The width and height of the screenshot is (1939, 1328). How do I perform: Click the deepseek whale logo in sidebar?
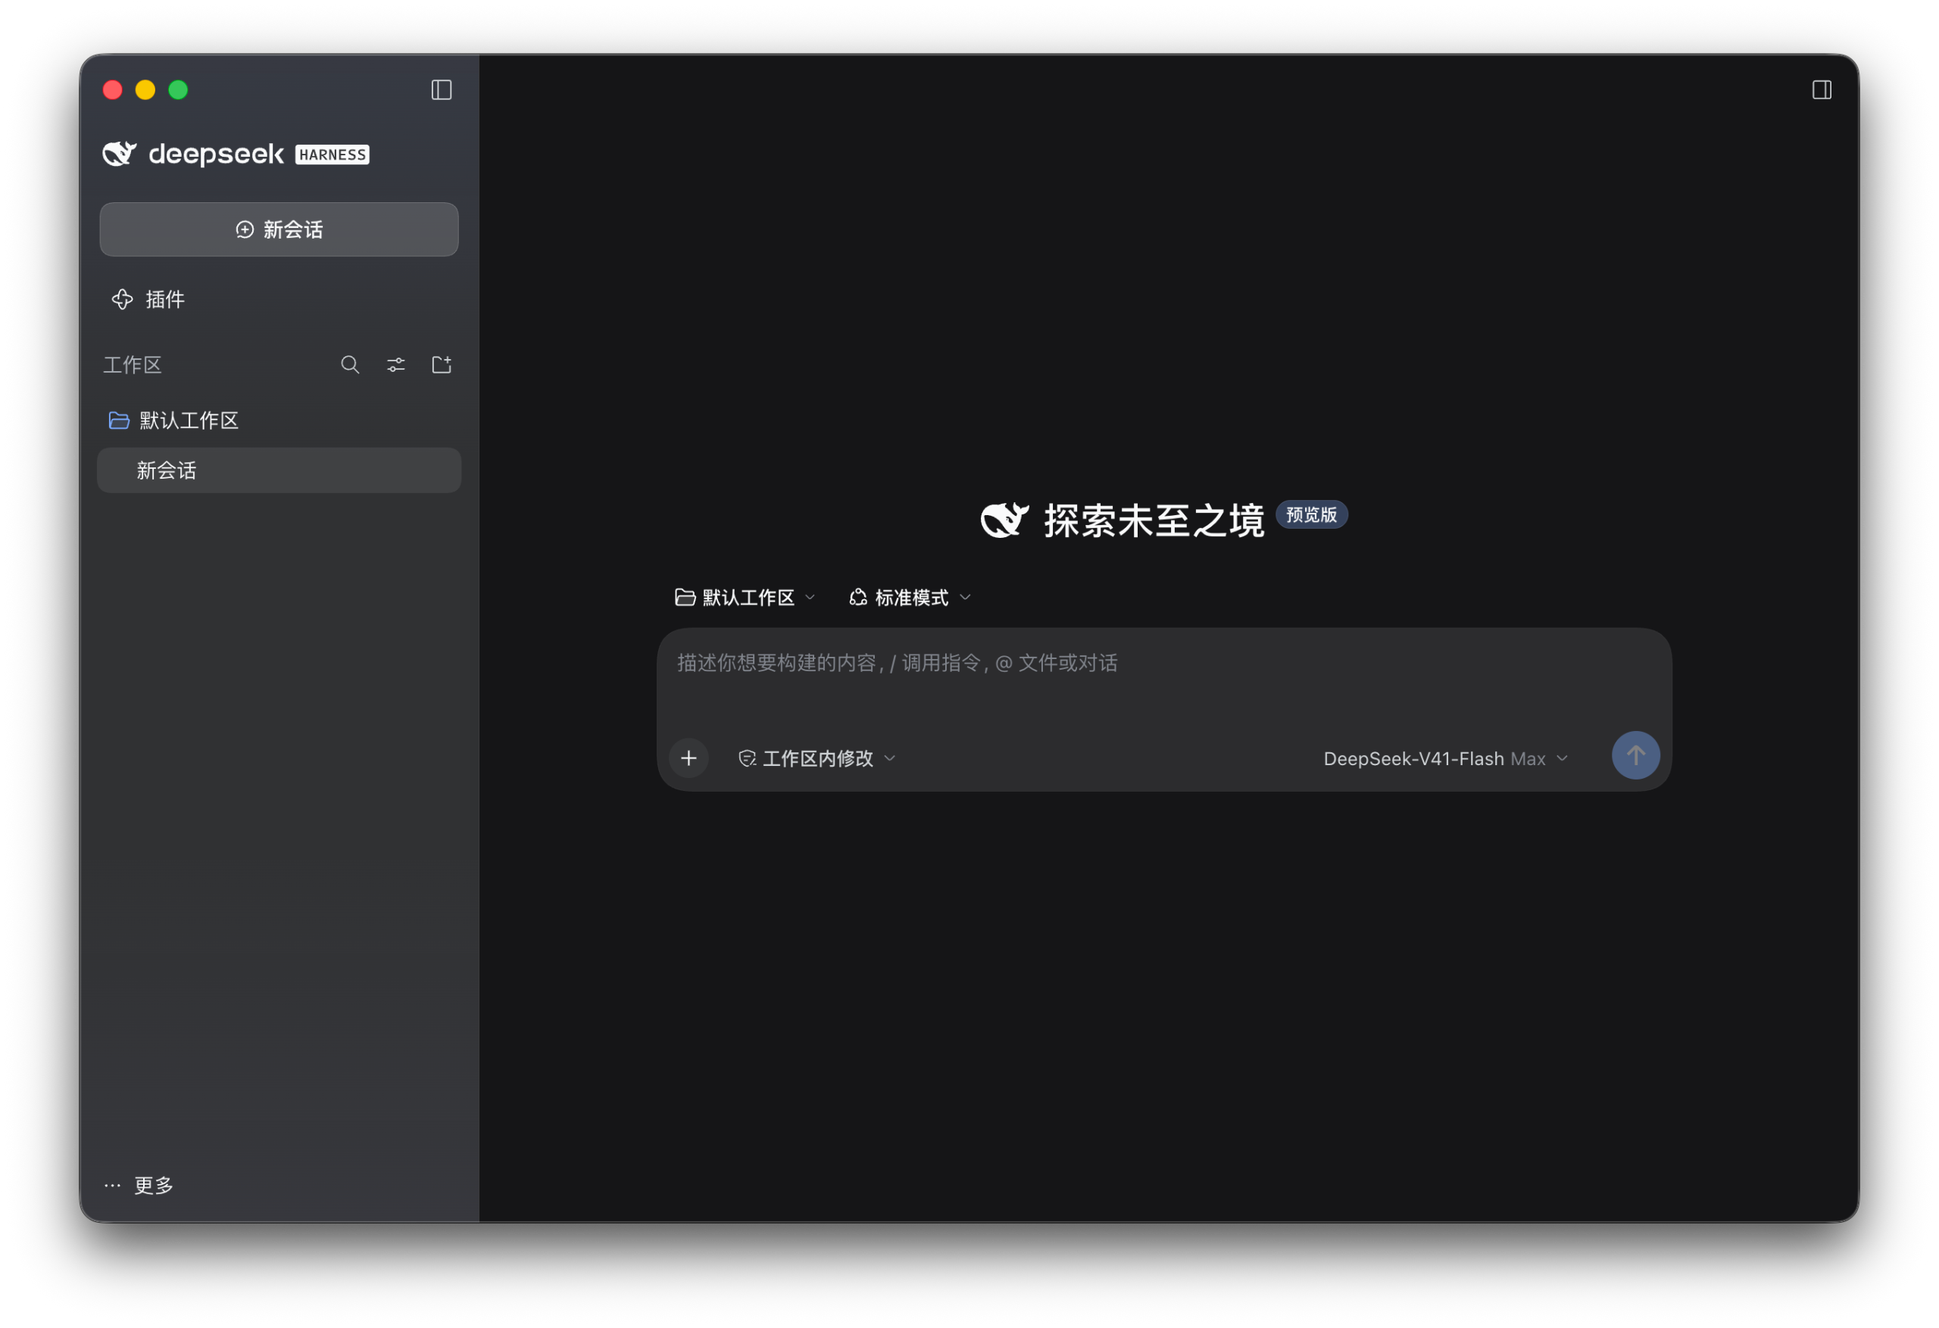[120, 154]
